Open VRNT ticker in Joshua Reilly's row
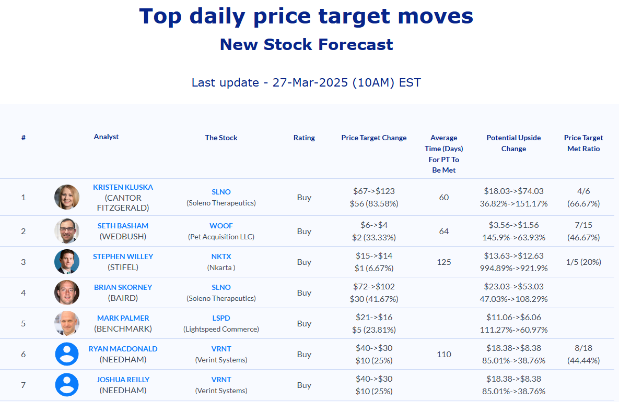This screenshot has height=402, width=619. 221,380
